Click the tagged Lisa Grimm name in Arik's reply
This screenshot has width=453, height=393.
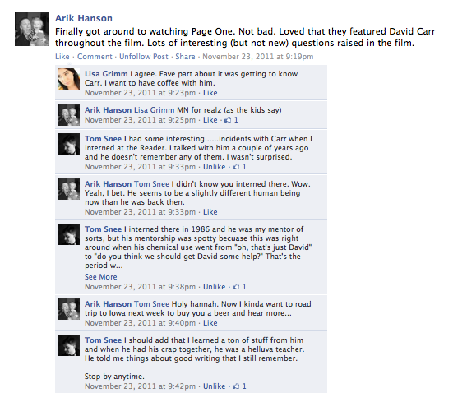(155, 110)
